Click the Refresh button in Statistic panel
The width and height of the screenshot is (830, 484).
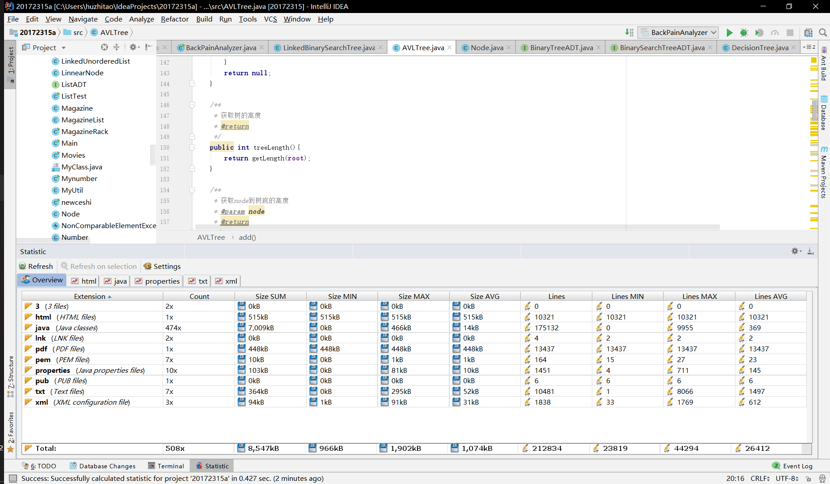click(x=36, y=266)
